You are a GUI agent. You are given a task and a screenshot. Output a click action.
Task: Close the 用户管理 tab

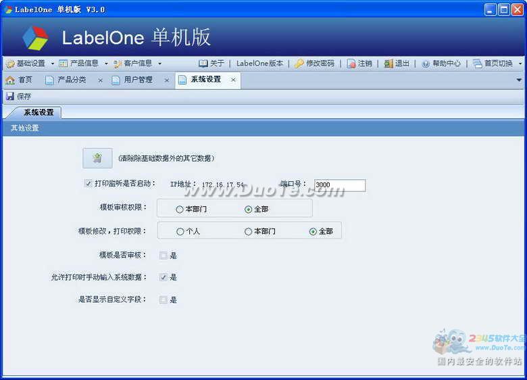pos(166,80)
